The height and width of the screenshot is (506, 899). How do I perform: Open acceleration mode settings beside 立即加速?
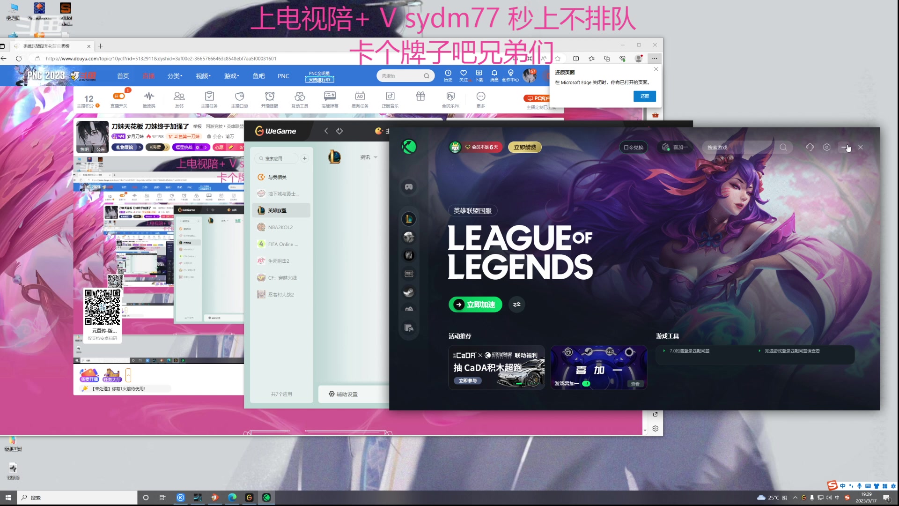coord(516,305)
